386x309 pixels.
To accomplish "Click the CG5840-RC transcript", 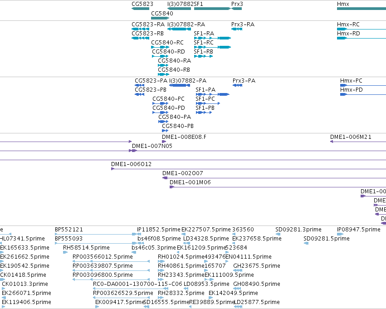I will (x=160, y=47).
